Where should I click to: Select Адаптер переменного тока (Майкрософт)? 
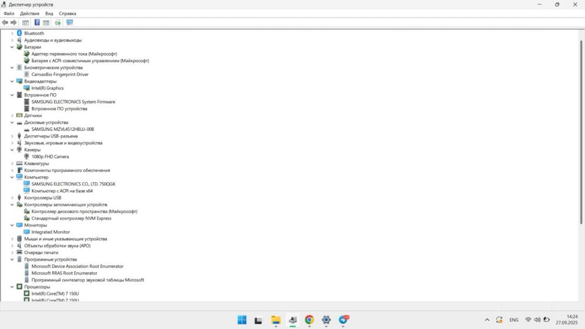tap(74, 54)
